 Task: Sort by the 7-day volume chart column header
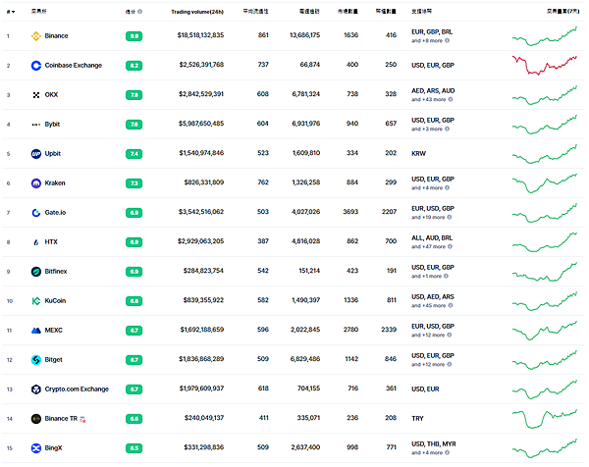click(562, 11)
